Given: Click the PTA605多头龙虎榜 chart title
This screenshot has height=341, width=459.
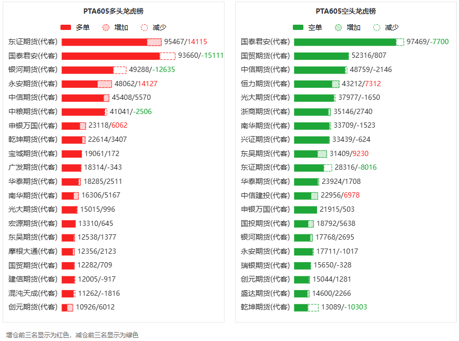Looking at the screenshot, I should [x=113, y=11].
